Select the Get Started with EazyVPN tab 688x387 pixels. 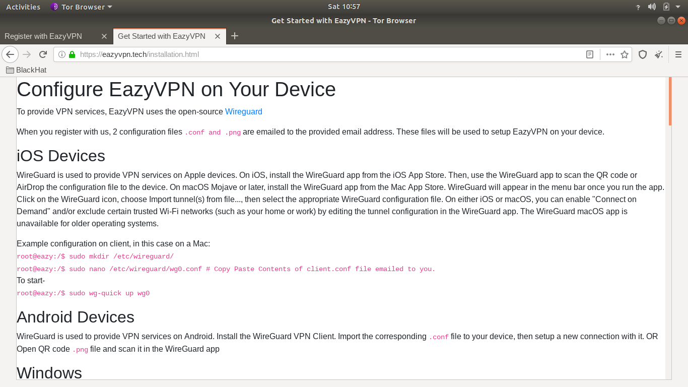coord(170,36)
